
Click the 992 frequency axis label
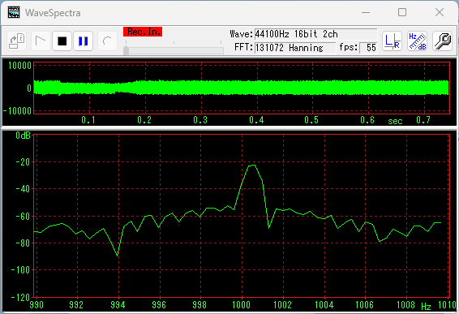pos(76,305)
